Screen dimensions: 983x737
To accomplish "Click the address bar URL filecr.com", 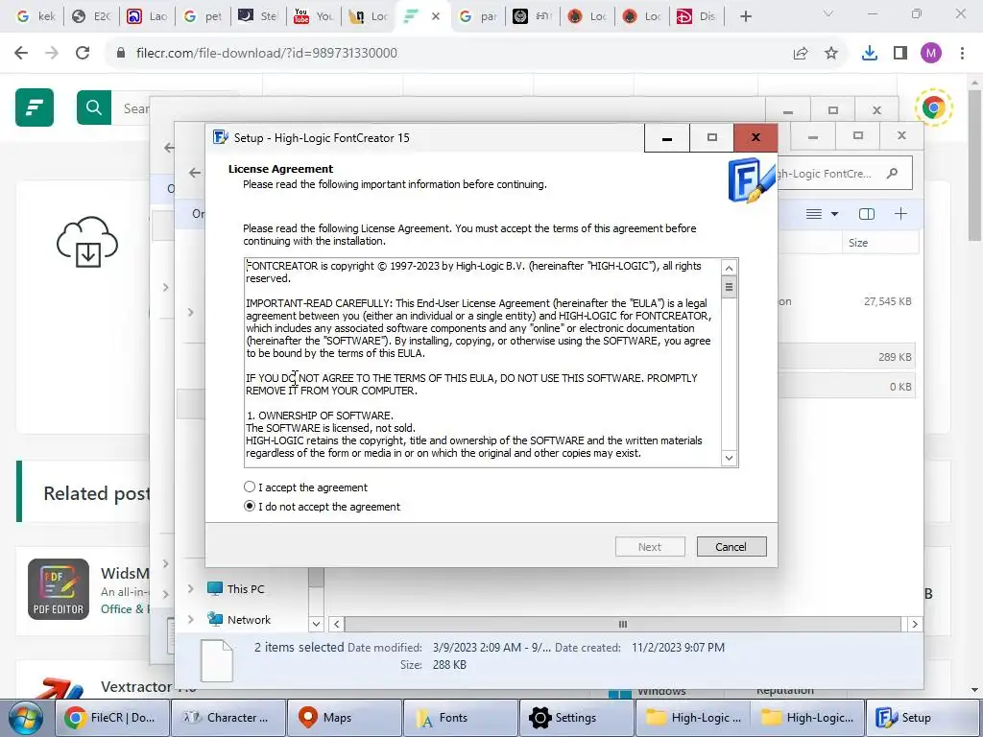I will coord(267,54).
